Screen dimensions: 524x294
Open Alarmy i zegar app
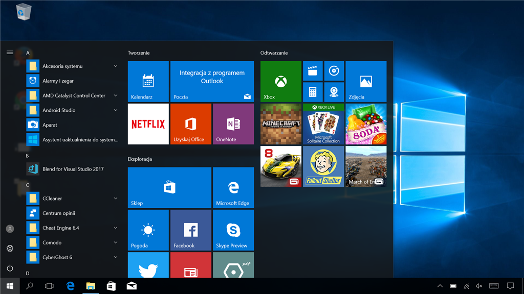73,81
